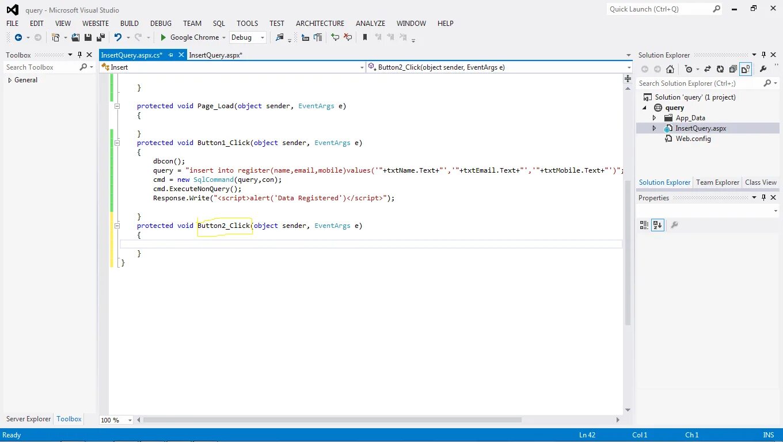Toggle a bookmark with the bookmark icon
Viewport: 783px width, 442px height.
coord(365,37)
